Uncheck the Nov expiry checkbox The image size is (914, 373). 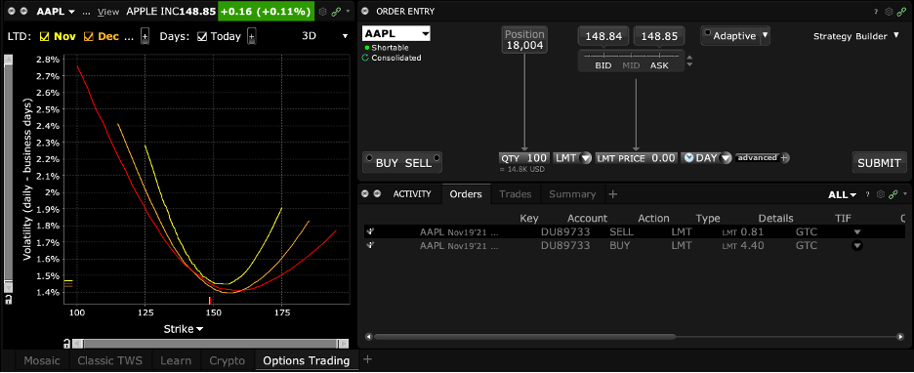[45, 36]
